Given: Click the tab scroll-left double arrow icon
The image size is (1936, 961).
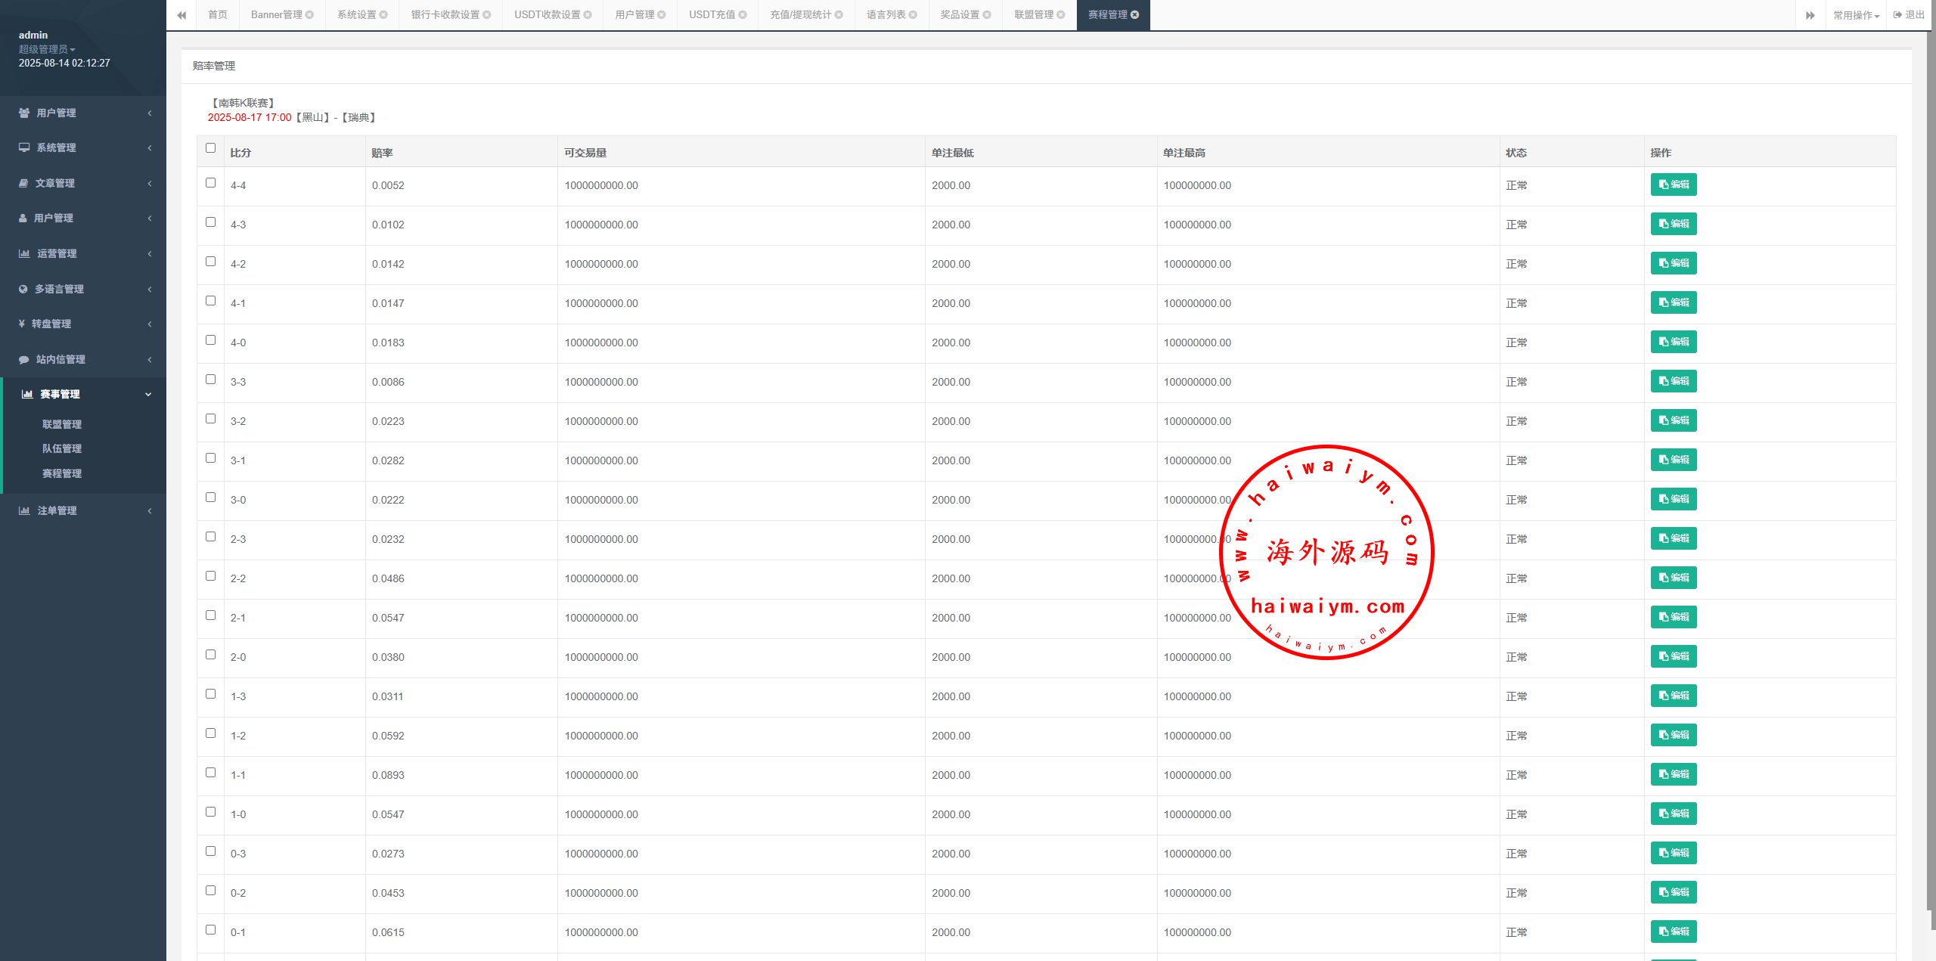Looking at the screenshot, I should (x=181, y=15).
